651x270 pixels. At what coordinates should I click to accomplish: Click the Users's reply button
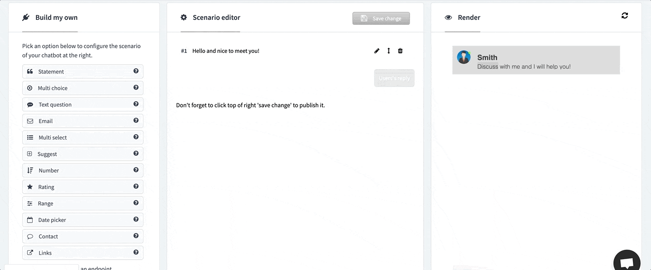coord(394,78)
